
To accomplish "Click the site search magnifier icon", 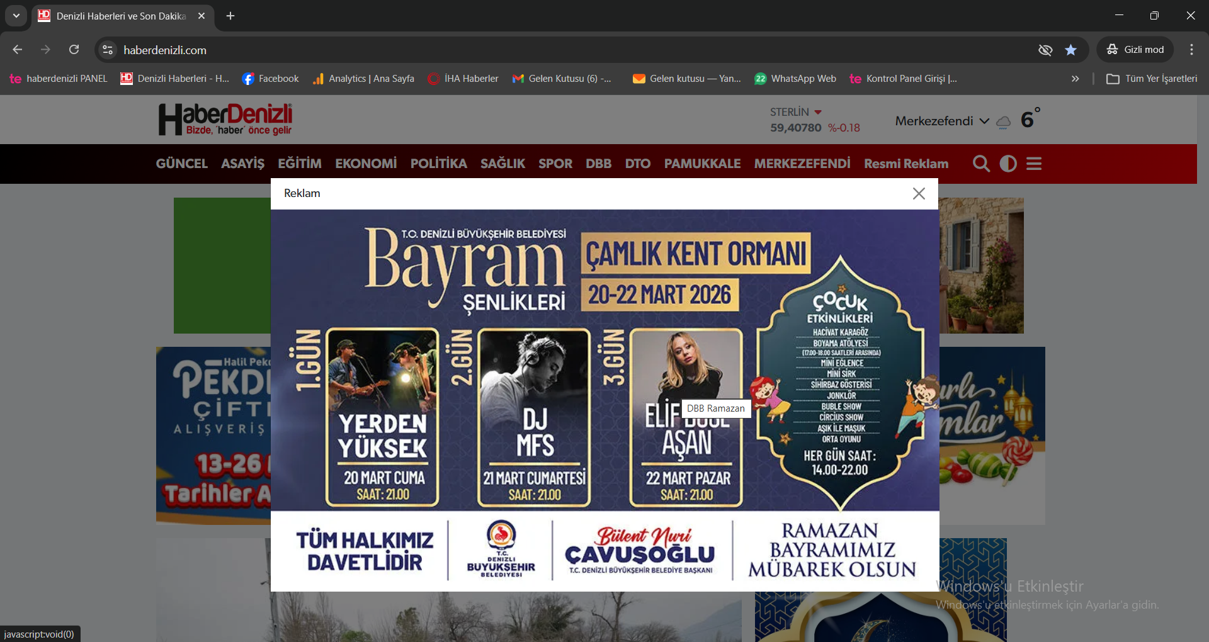I will pos(980,164).
